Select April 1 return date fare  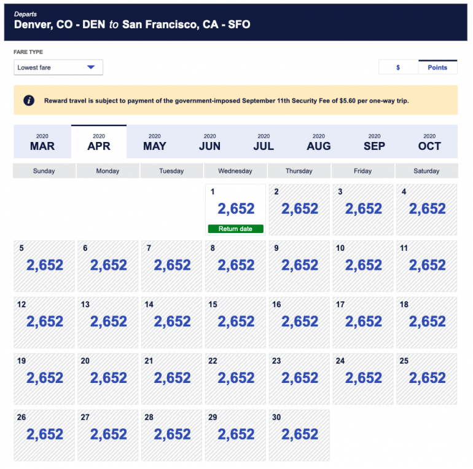(x=236, y=210)
